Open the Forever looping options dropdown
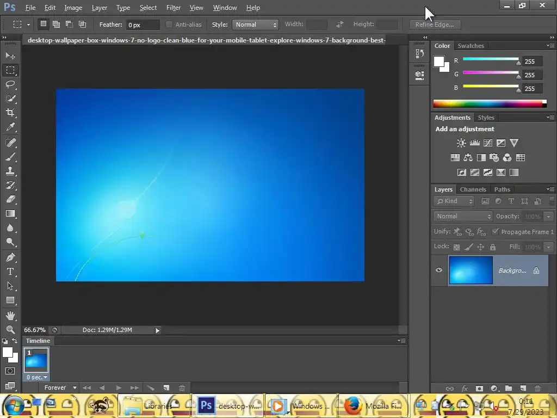 (60, 388)
